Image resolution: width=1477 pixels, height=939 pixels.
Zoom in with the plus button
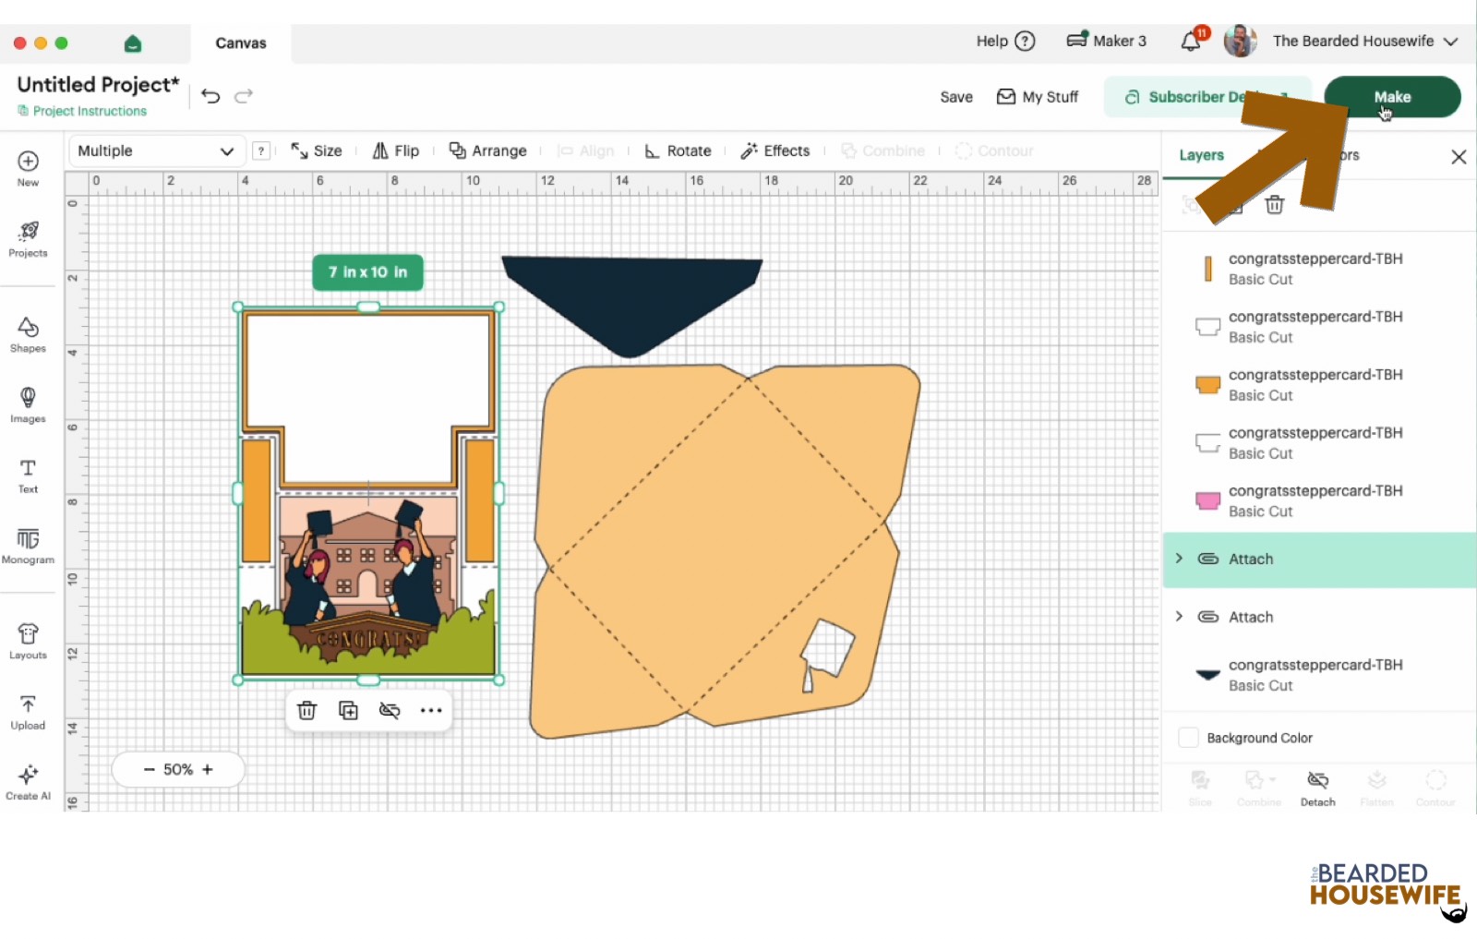click(208, 769)
